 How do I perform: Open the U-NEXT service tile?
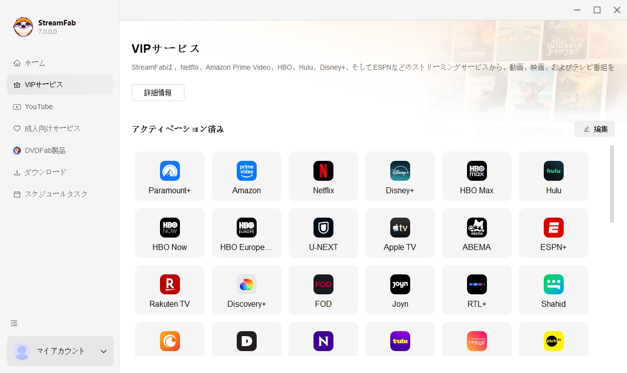click(x=323, y=233)
